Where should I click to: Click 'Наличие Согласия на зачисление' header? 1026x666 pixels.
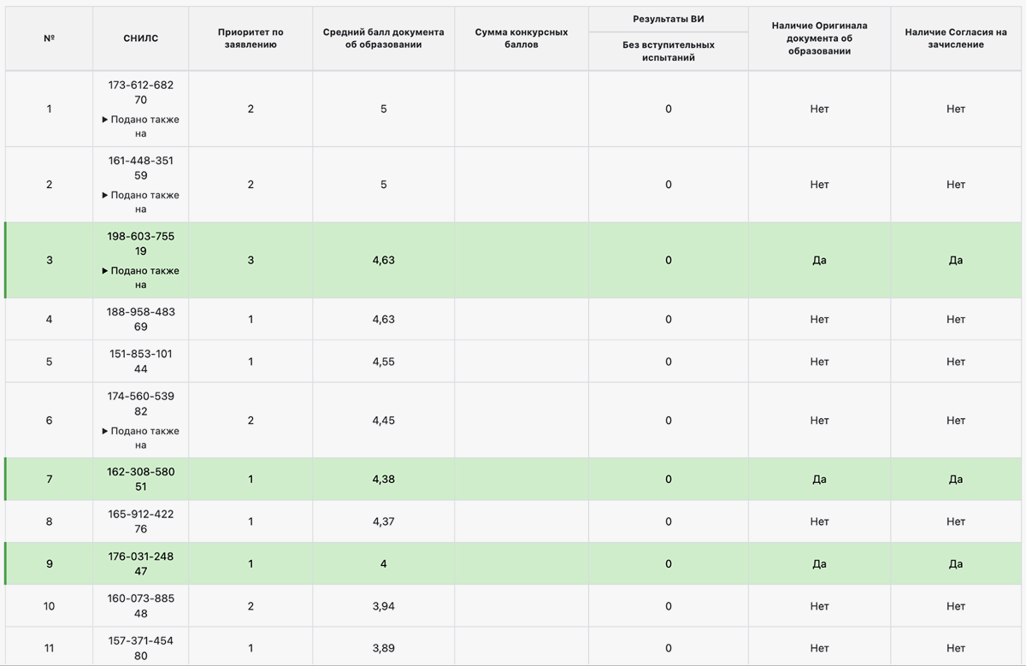pos(956,38)
